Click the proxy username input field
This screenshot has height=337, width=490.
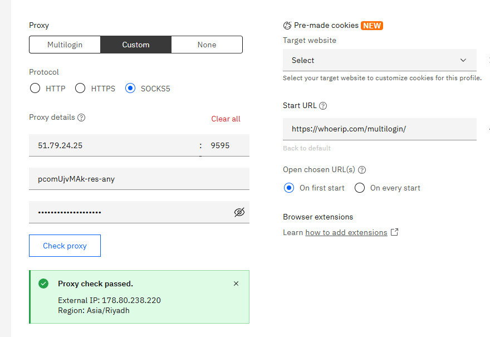(x=139, y=179)
